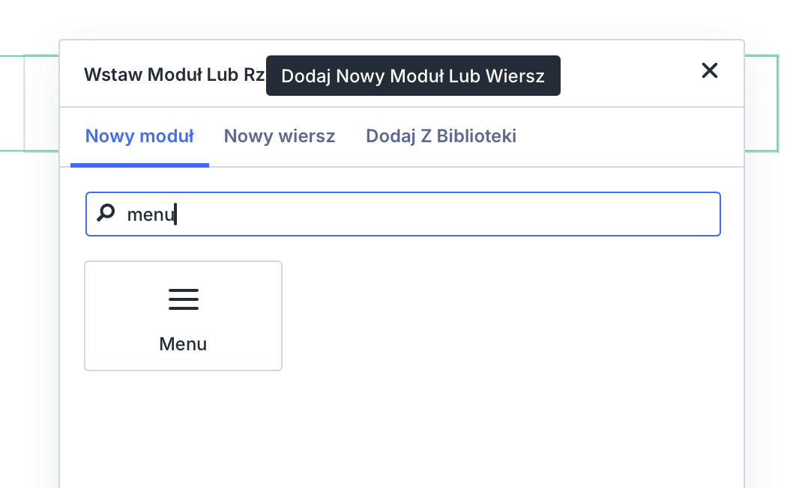Focus the module search field
The height and width of the screenshot is (488, 802).
point(420,214)
